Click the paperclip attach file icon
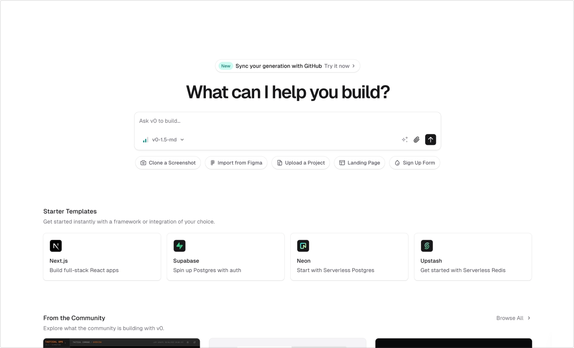Viewport: 574px width, 348px height. (417, 140)
